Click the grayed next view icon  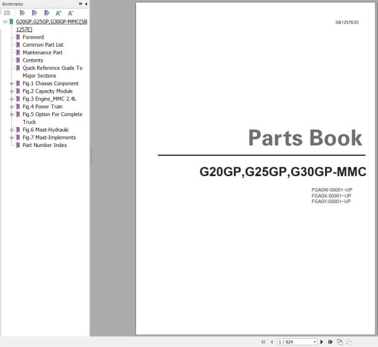(x=348, y=342)
